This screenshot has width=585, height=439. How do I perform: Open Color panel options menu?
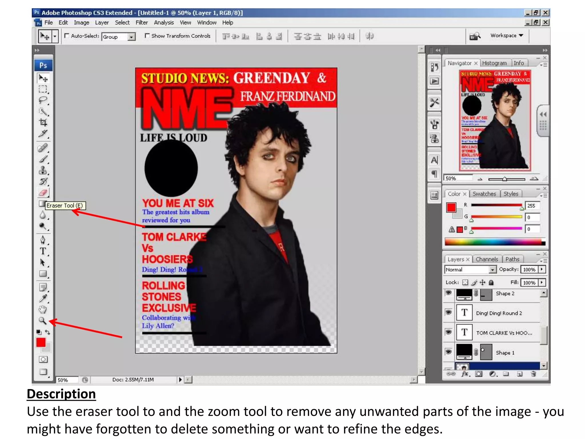click(x=544, y=195)
